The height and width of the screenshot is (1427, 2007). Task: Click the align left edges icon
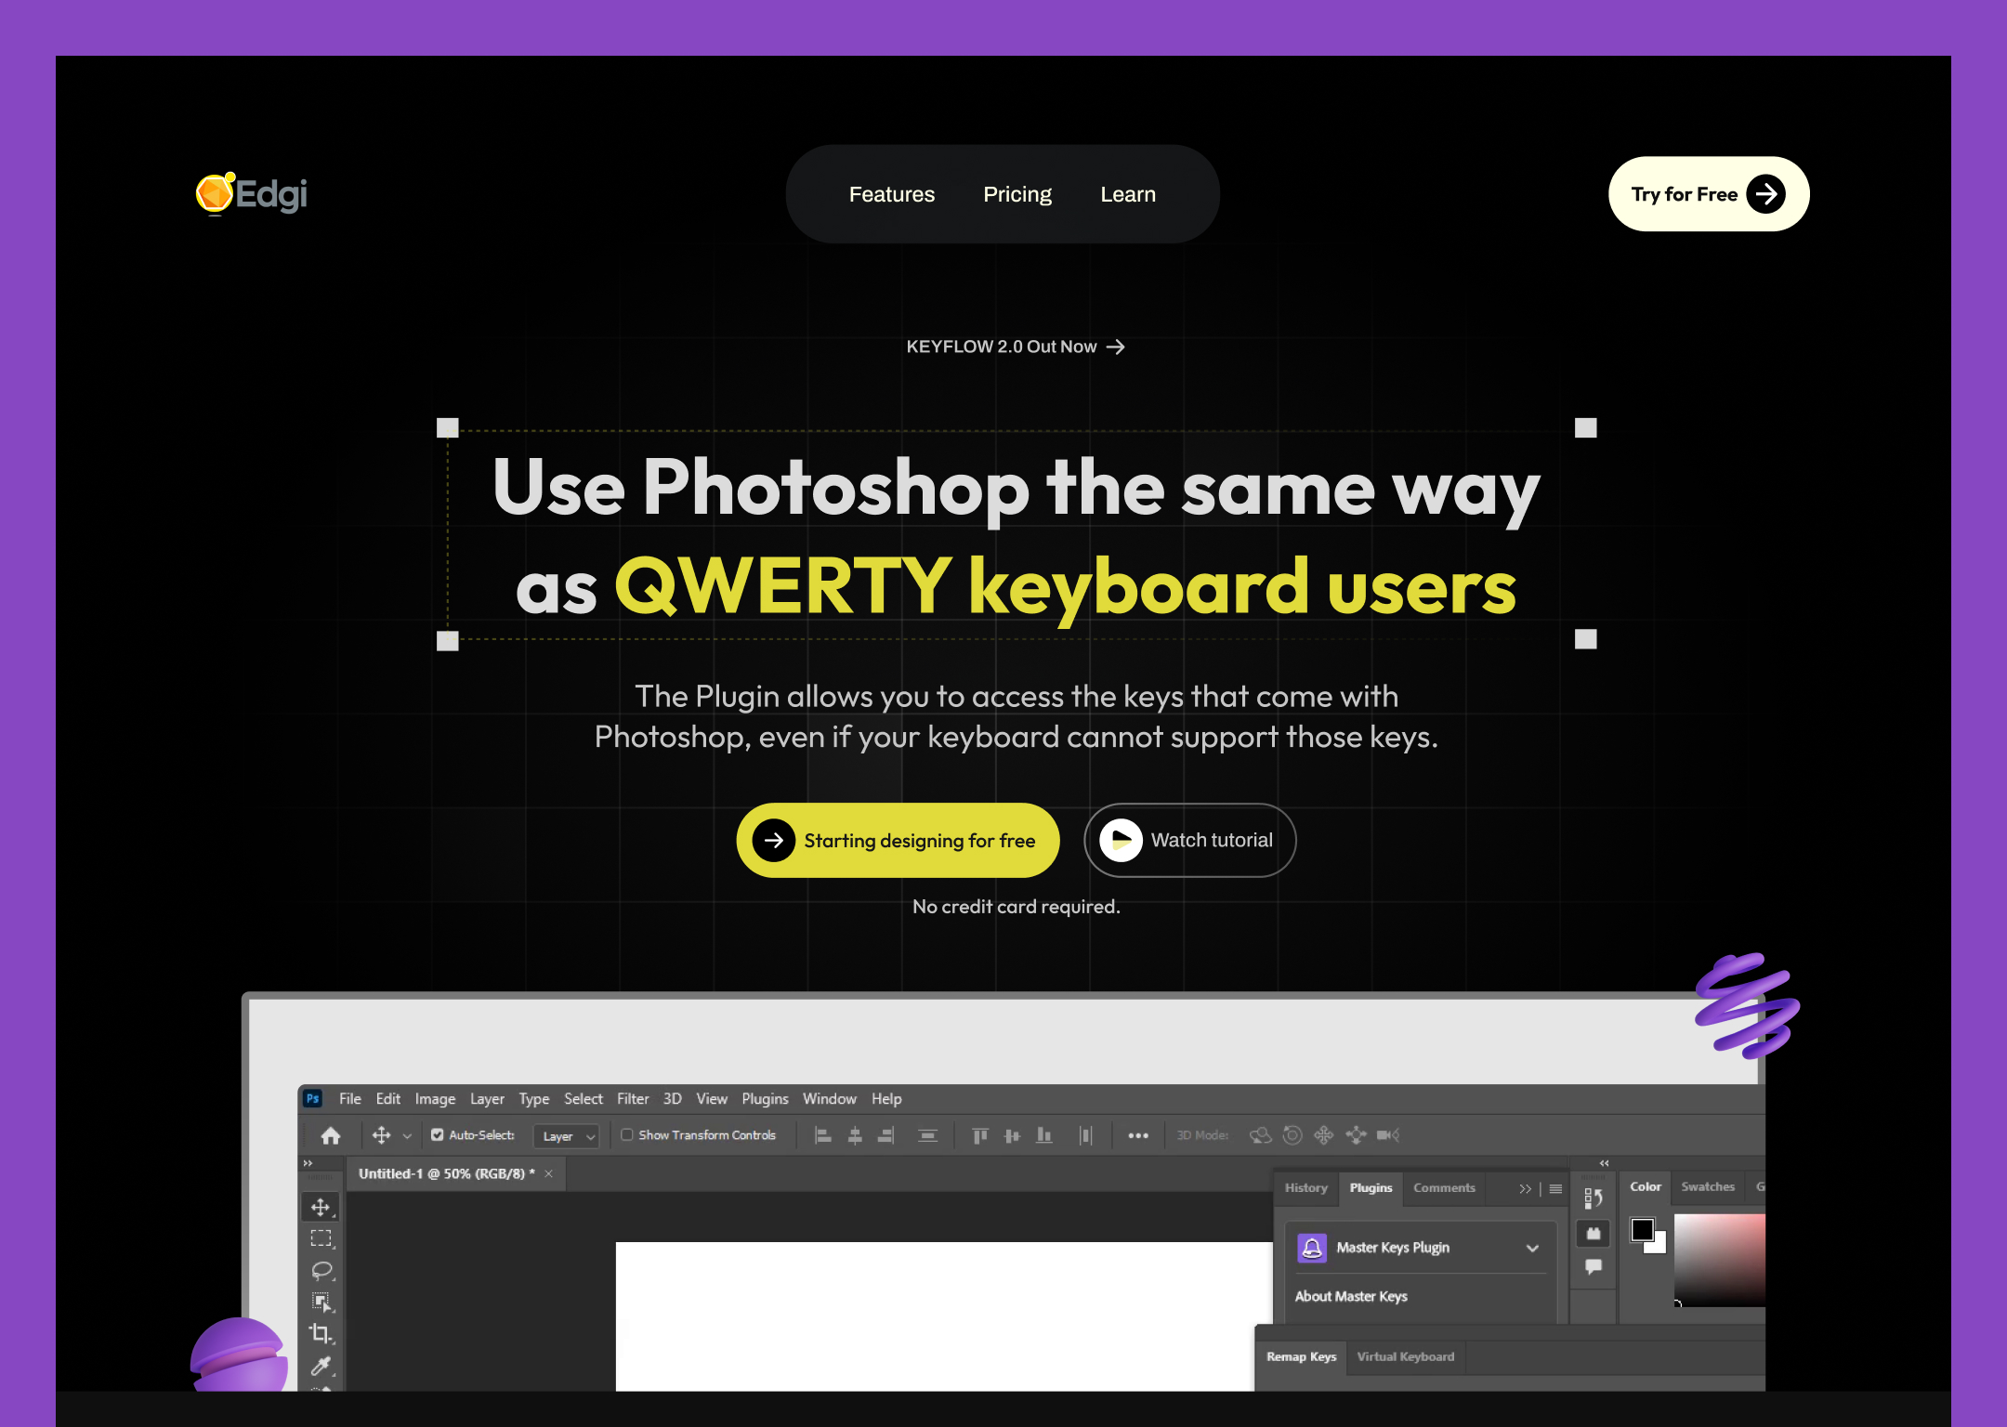(x=822, y=1135)
